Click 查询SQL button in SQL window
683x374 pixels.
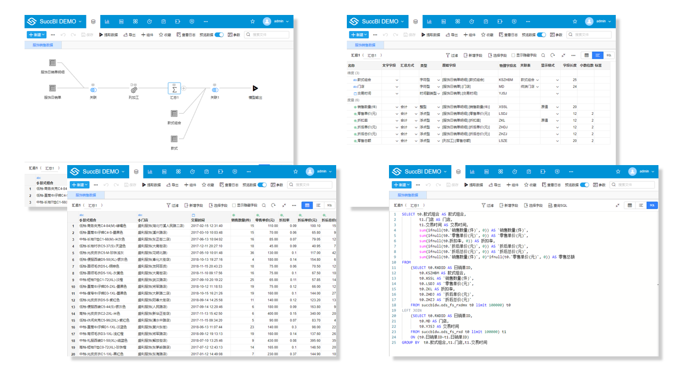[x=558, y=205]
